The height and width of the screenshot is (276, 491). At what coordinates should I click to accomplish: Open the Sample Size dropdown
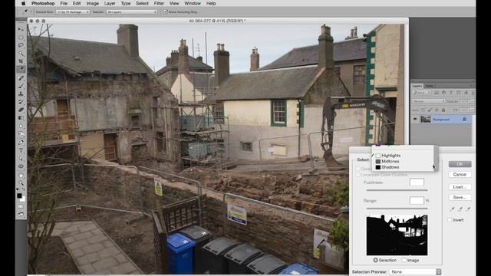pos(73,12)
